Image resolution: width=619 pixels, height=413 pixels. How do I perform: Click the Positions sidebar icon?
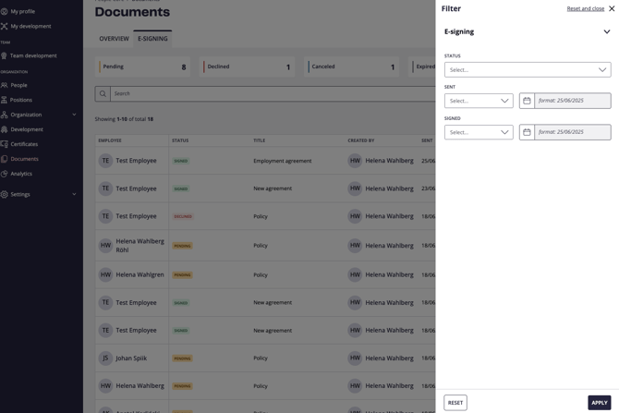coord(5,100)
